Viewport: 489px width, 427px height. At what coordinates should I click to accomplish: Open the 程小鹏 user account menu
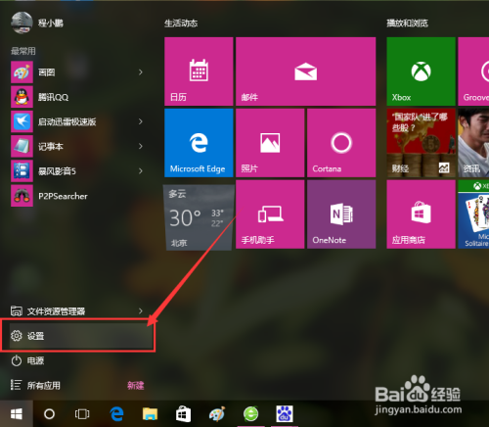coord(37,23)
